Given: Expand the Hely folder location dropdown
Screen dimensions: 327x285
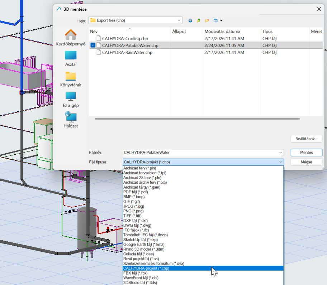Looking at the screenshot, I should click(179, 20).
